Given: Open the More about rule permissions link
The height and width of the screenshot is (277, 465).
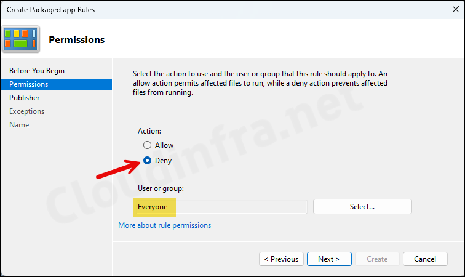Looking at the screenshot, I should coord(165,225).
